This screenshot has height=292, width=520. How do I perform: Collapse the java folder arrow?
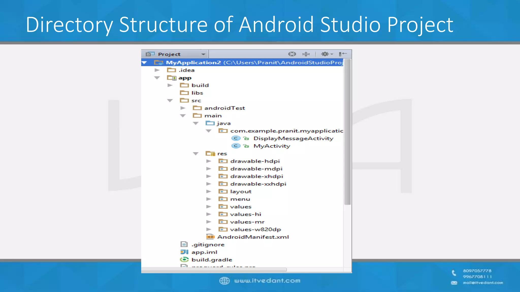[x=196, y=123]
